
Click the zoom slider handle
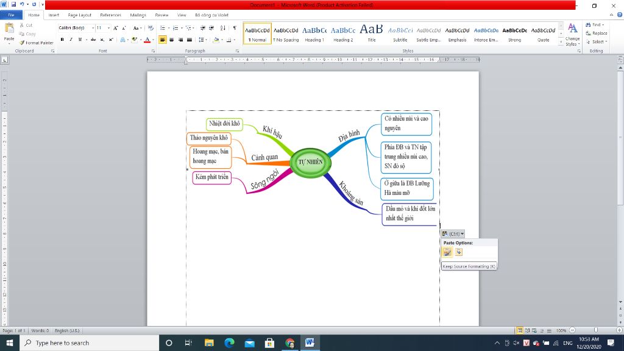point(595,330)
